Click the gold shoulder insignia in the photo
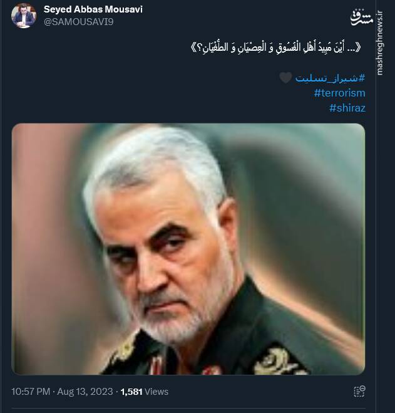The height and width of the screenshot is (413, 395). 276,362
